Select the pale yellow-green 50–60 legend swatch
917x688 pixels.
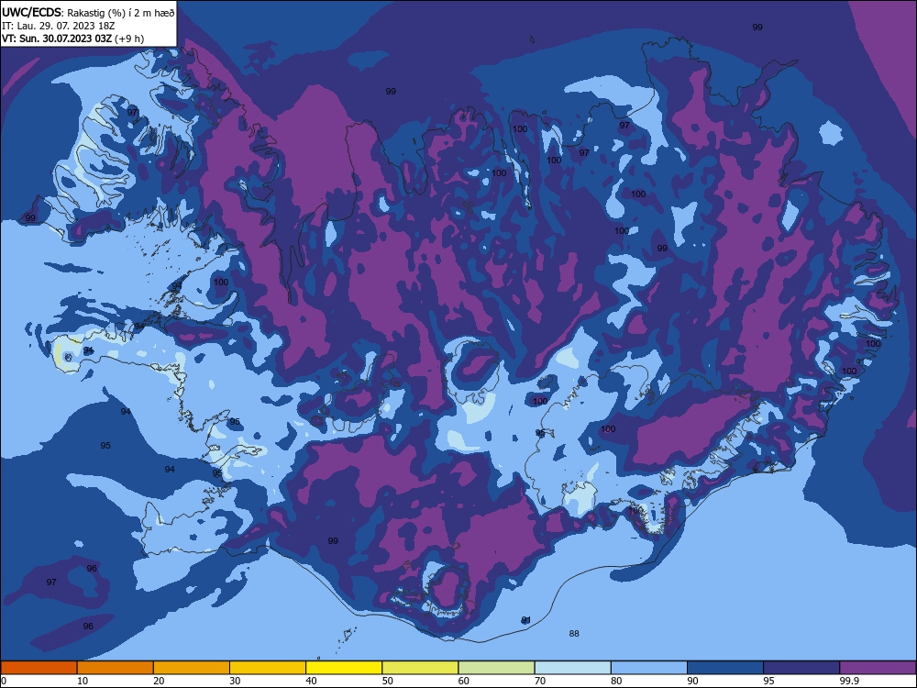pos(420,668)
